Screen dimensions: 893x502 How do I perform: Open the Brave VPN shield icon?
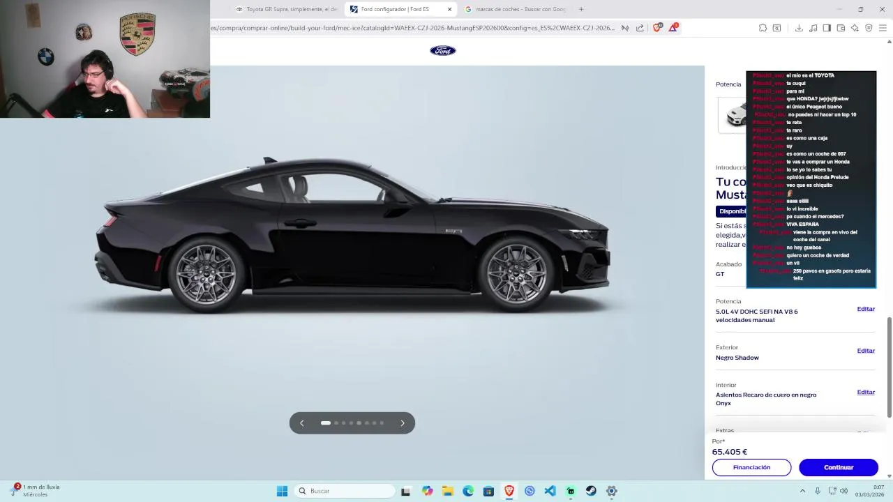869,28
